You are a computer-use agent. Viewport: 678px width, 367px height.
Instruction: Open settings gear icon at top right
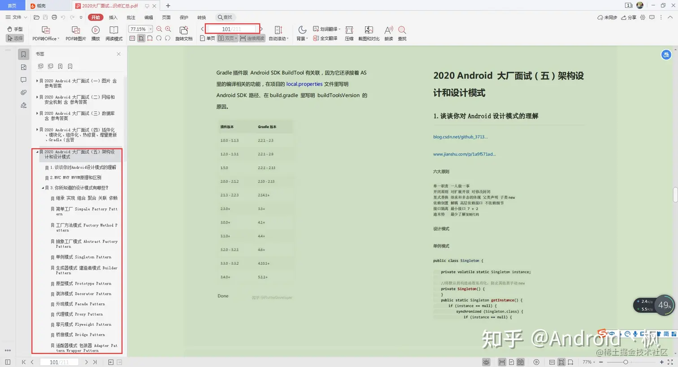[643, 17]
